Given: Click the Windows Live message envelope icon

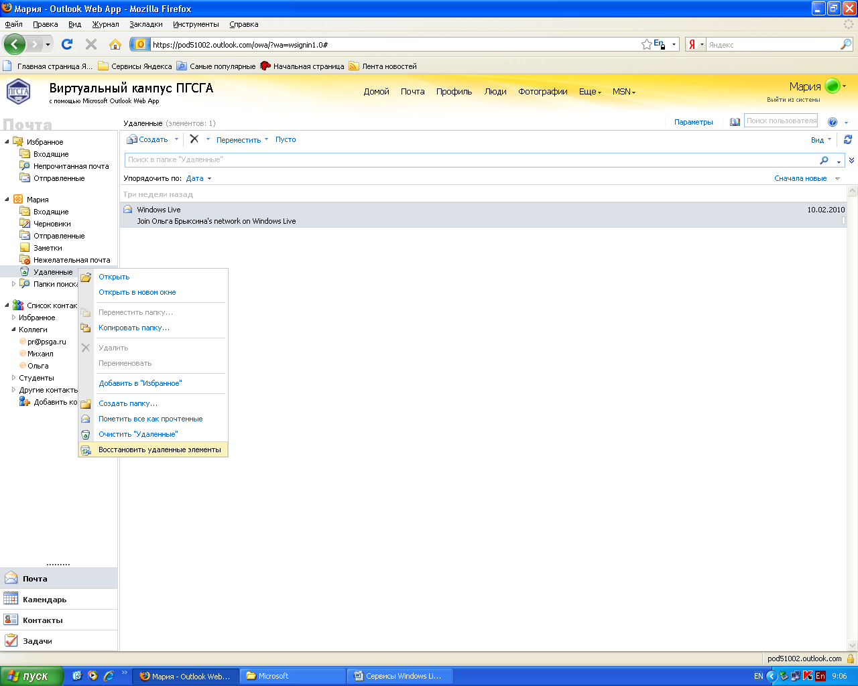Looking at the screenshot, I should 128,210.
